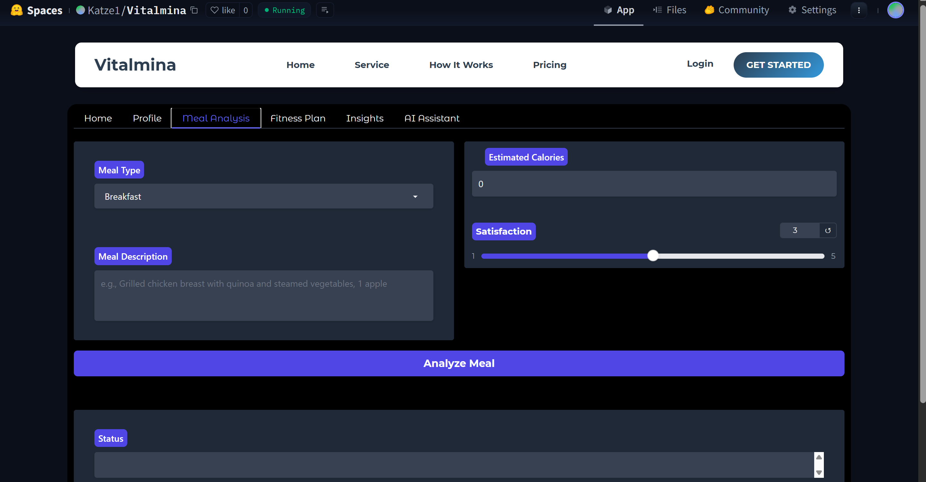This screenshot has width=926, height=482.
Task: Open the three-dot more options menu
Action: (859, 10)
